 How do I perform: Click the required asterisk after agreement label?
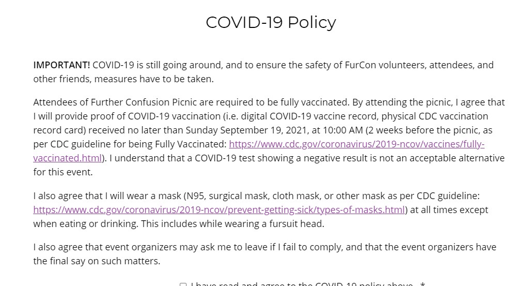click(423, 284)
